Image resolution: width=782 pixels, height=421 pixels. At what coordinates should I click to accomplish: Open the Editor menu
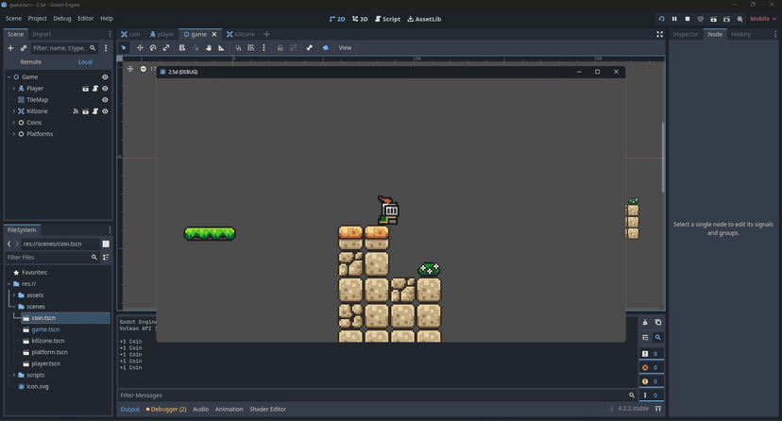pos(85,19)
